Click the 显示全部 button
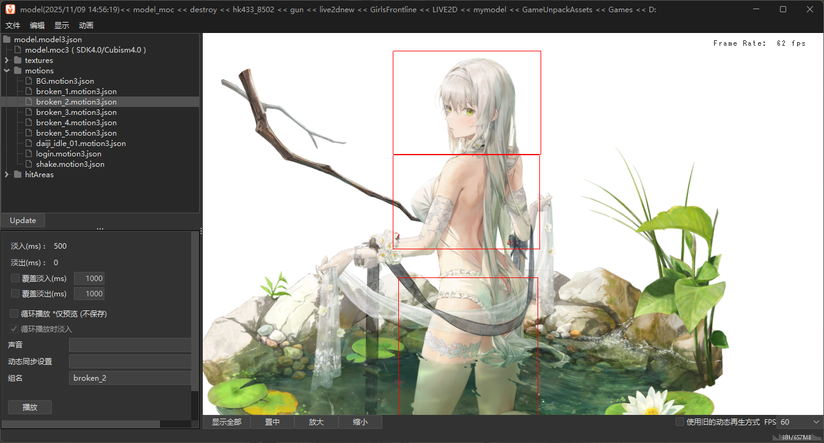 pyautogui.click(x=227, y=422)
